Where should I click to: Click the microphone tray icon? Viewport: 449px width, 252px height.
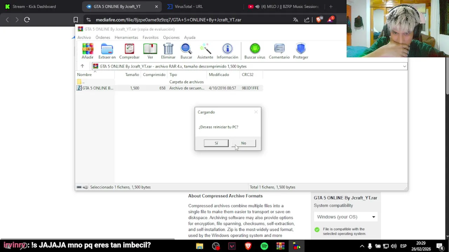pos(370,246)
